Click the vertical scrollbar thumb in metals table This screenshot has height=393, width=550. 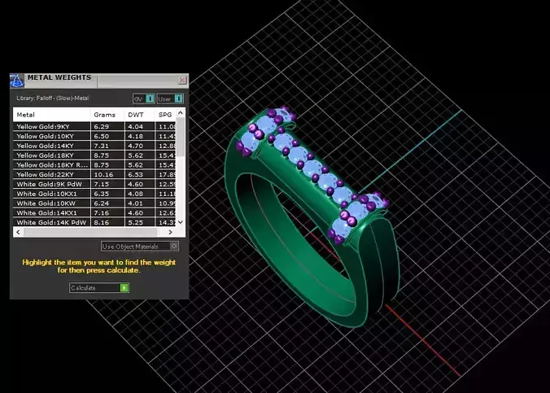point(181,138)
